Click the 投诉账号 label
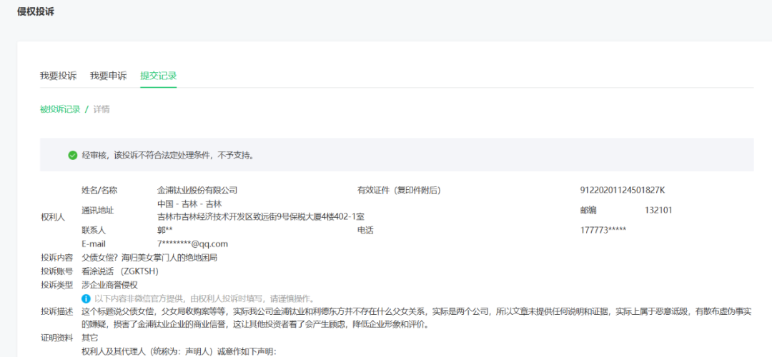Viewport: 772px width, 357px height. 56,271
